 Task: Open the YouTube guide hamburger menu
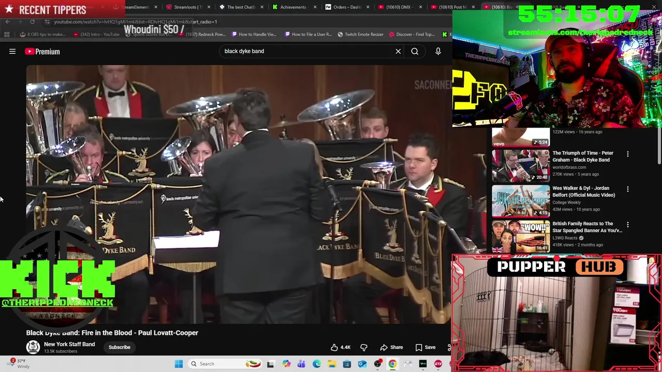[x=12, y=52]
